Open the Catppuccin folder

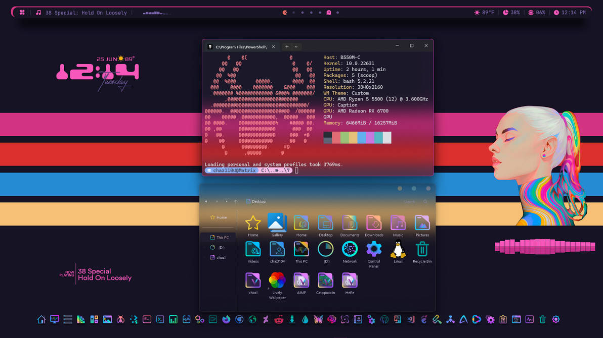click(x=325, y=280)
